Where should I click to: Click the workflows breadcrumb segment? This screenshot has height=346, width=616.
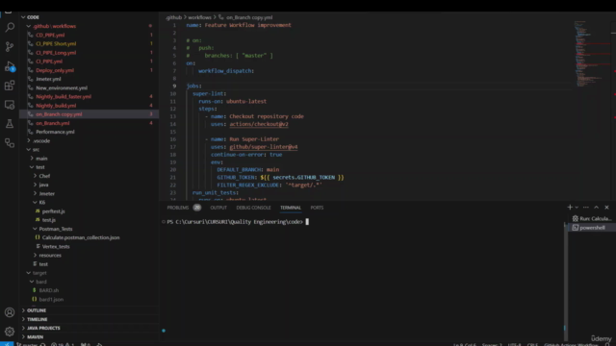[x=199, y=17]
